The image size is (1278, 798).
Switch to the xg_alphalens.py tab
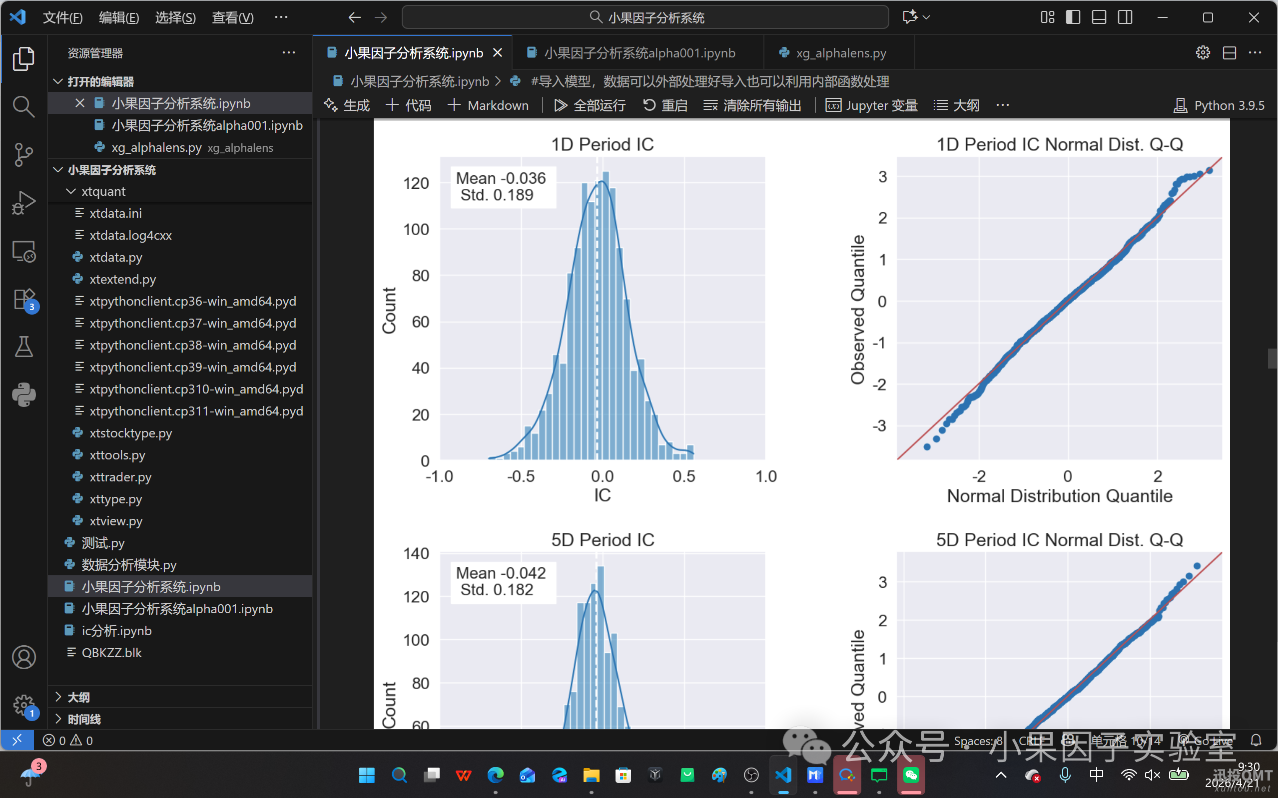(840, 53)
